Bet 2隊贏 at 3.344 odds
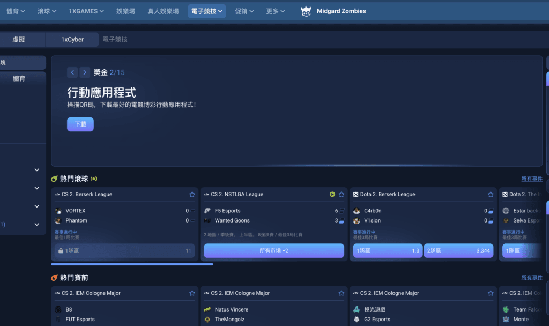Screen dimensions: 549x326 (458, 251)
